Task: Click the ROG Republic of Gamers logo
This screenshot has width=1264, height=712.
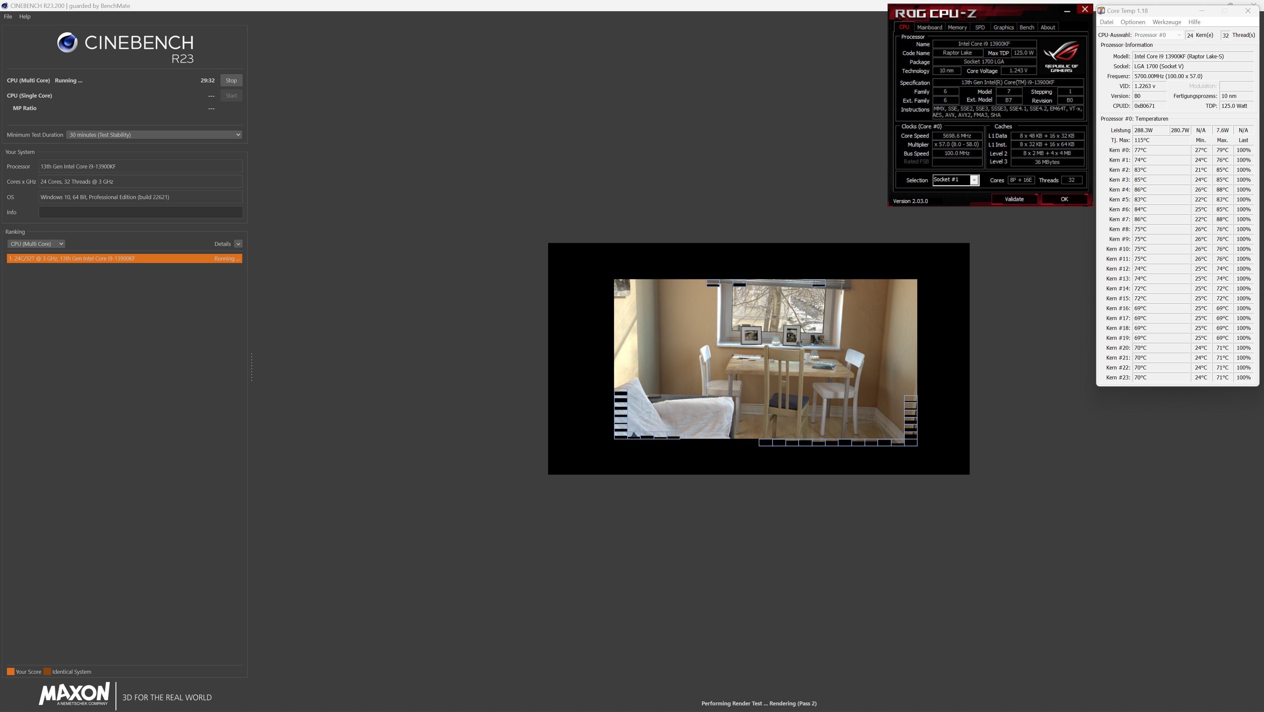Action: [1061, 56]
